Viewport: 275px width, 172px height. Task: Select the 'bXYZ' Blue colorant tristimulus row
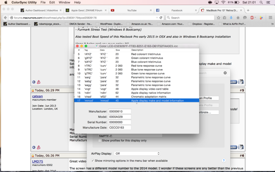tap(137, 62)
